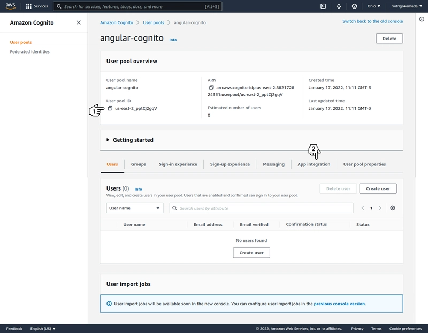Image resolution: width=428 pixels, height=333 pixels.
Task: Go to previous page of users
Action: point(363,208)
